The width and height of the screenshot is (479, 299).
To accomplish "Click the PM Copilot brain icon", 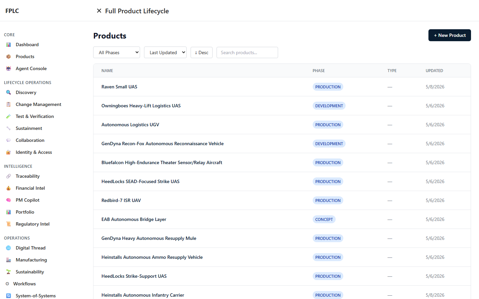I will (9, 200).
